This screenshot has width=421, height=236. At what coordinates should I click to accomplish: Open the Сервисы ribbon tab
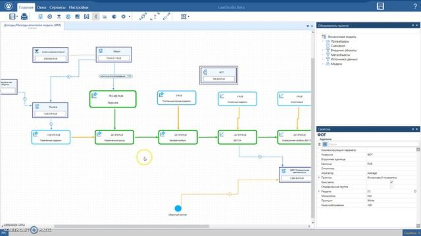click(57, 7)
